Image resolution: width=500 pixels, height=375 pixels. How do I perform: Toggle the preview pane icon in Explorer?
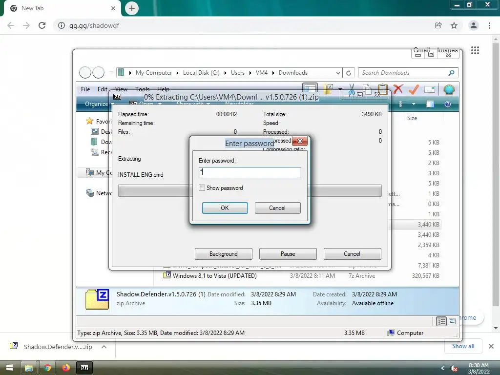[430, 104]
